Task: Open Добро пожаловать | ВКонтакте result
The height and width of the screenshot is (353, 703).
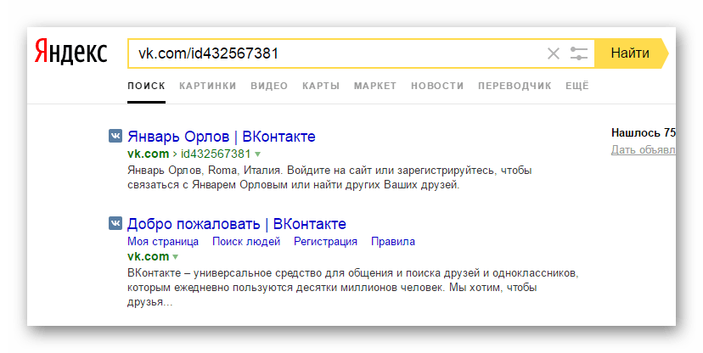Action: pyautogui.click(x=236, y=224)
